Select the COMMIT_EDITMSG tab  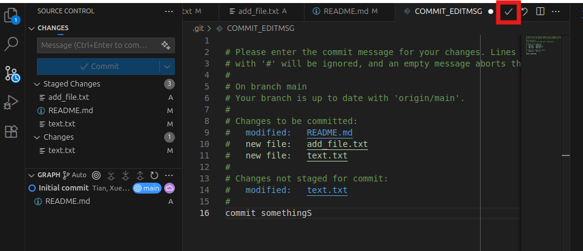[448, 11]
